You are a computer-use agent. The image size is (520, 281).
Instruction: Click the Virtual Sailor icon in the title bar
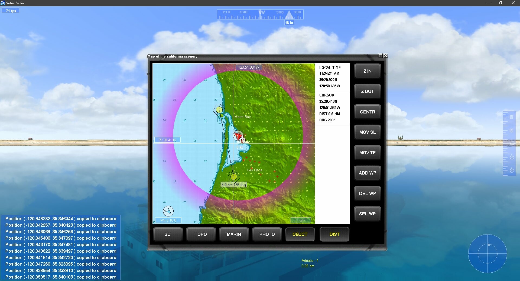tap(3, 3)
